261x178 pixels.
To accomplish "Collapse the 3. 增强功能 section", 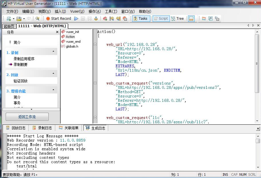I will (x=53, y=90).
